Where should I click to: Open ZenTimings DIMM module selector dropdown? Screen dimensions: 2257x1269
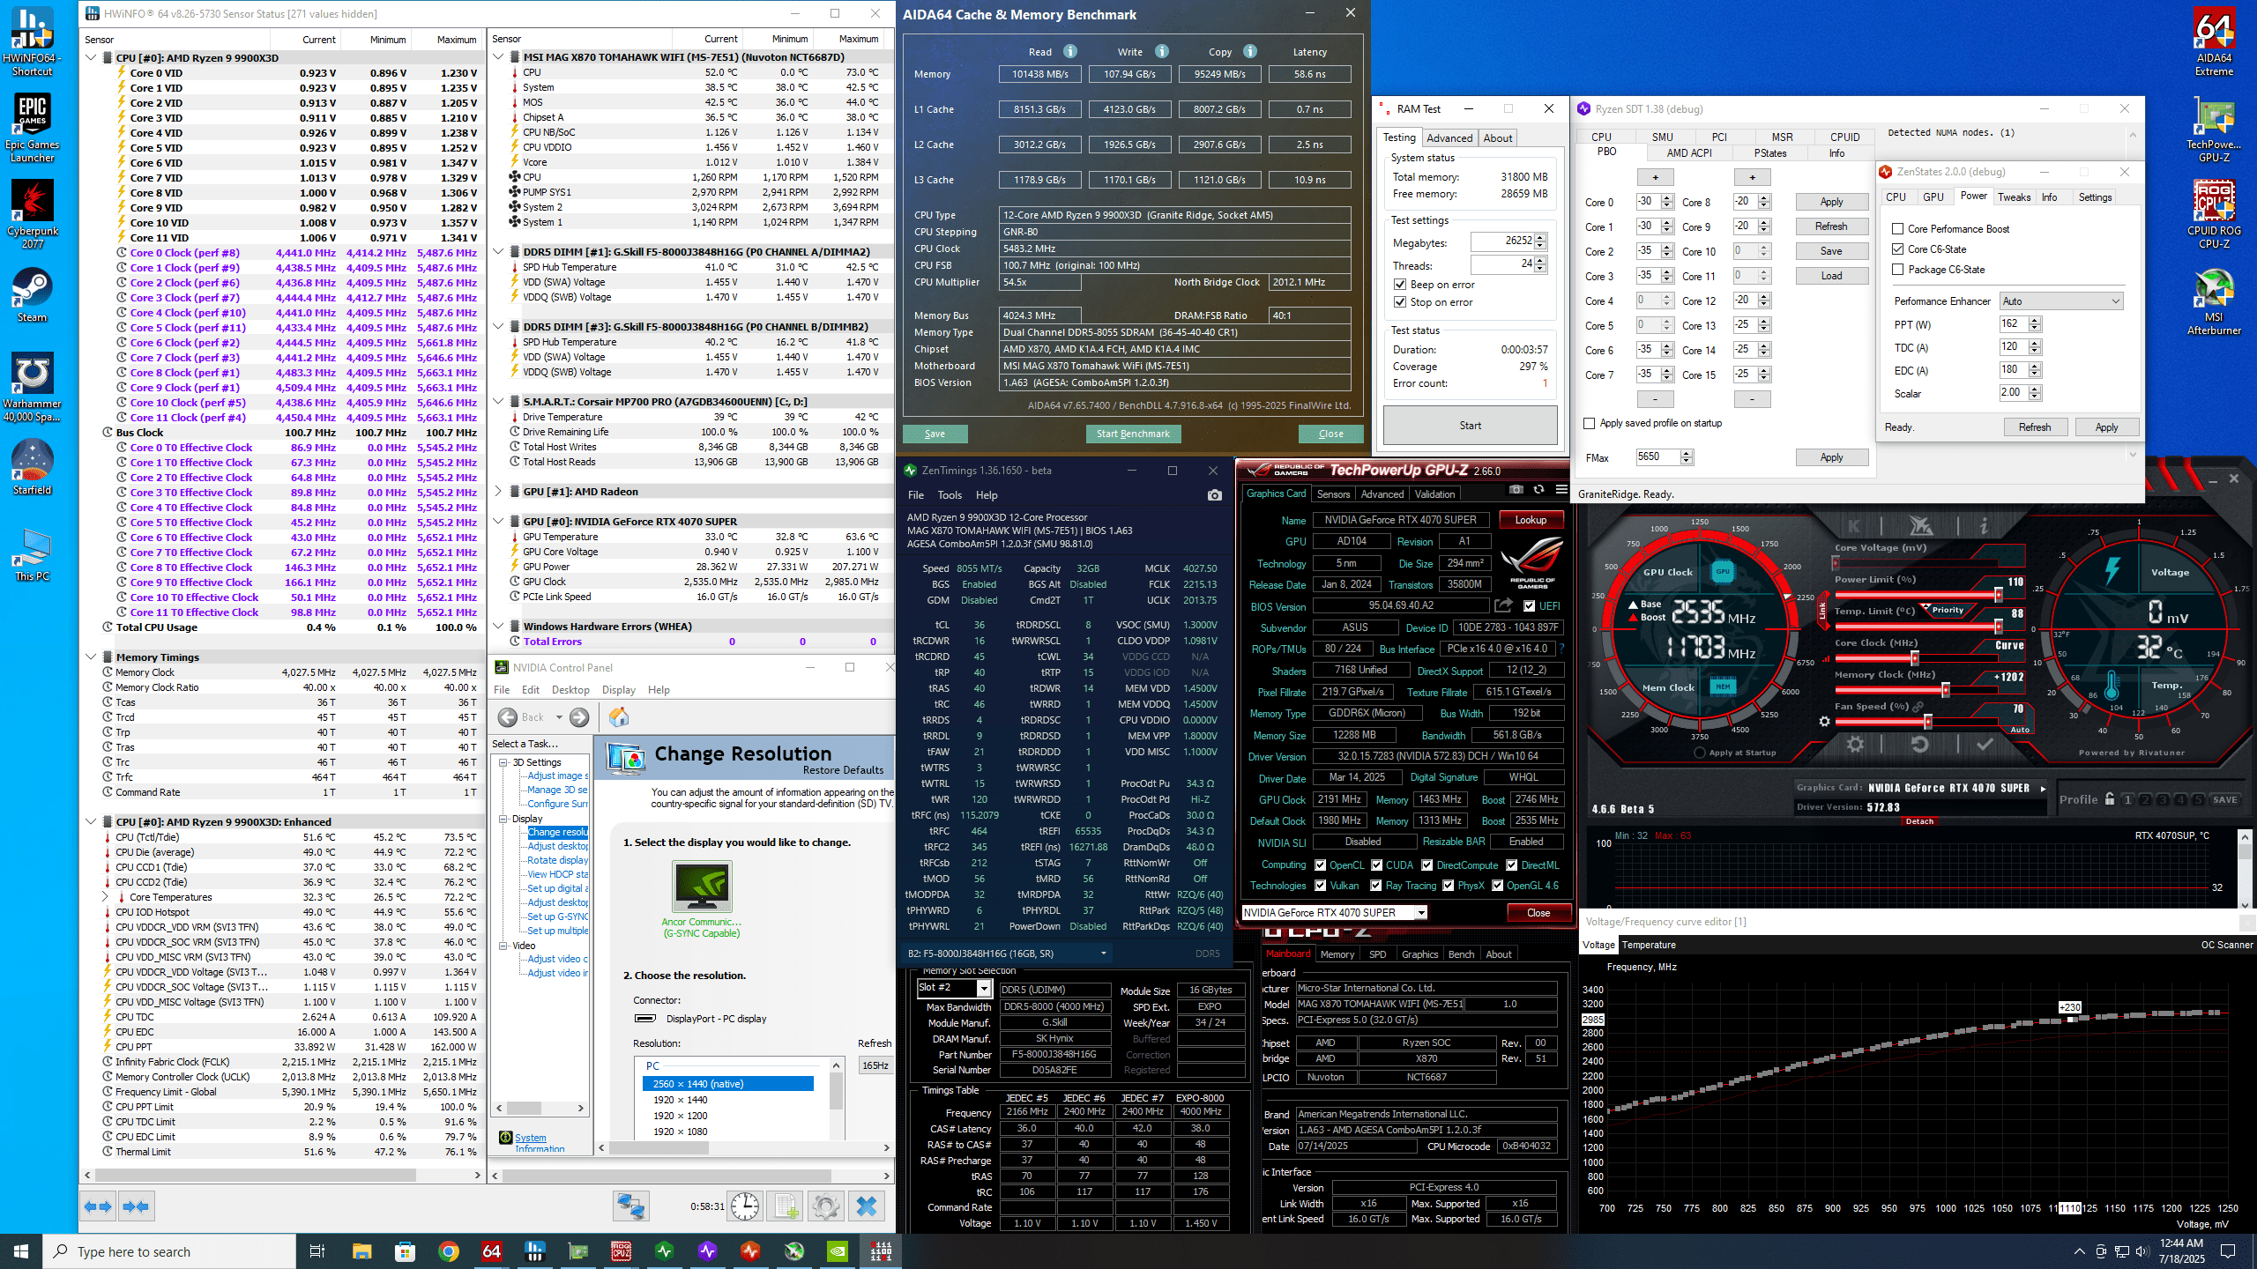[1006, 954]
